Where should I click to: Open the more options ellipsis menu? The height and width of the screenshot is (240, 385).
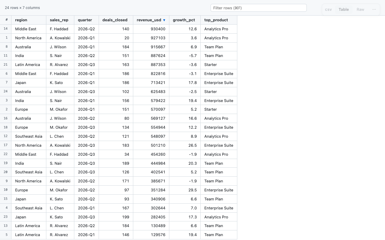[x=374, y=9]
